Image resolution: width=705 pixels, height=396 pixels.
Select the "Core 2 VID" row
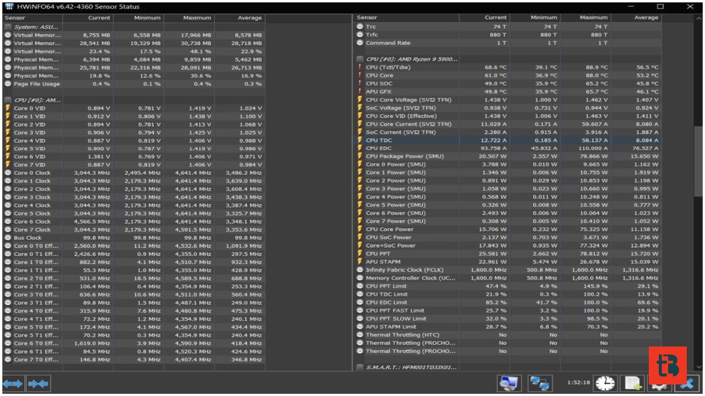tap(134, 124)
